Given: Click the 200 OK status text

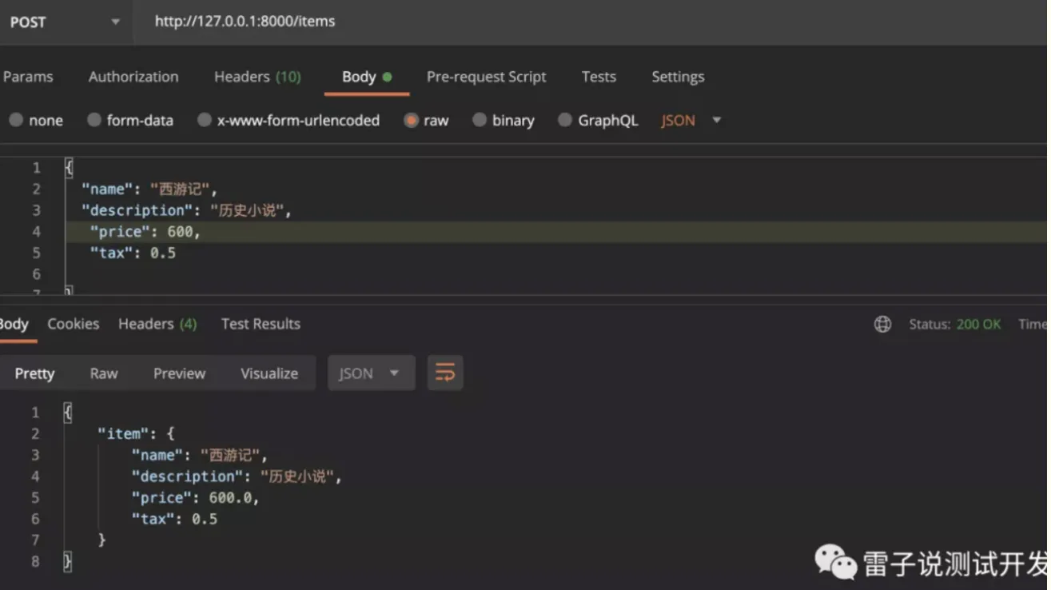Looking at the screenshot, I should tap(979, 324).
